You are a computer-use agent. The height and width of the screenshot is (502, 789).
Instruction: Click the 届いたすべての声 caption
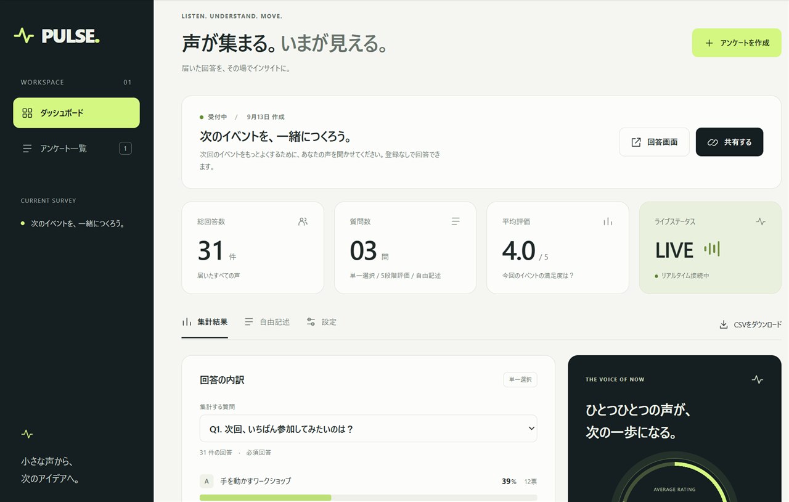219,276
